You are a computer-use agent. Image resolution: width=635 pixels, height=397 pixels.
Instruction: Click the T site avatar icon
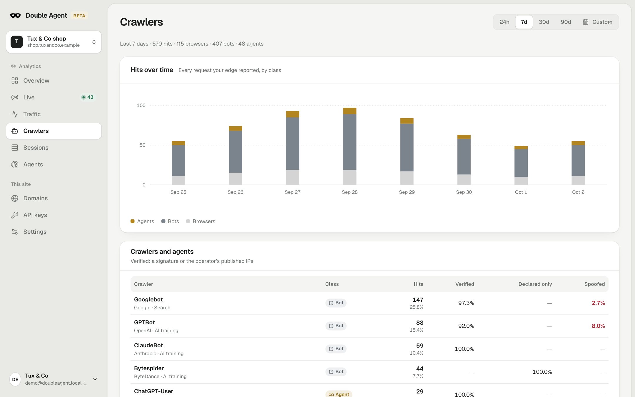click(x=17, y=42)
